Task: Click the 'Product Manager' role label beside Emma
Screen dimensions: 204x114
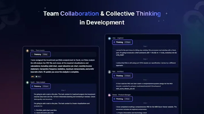Action: (x=124, y=95)
